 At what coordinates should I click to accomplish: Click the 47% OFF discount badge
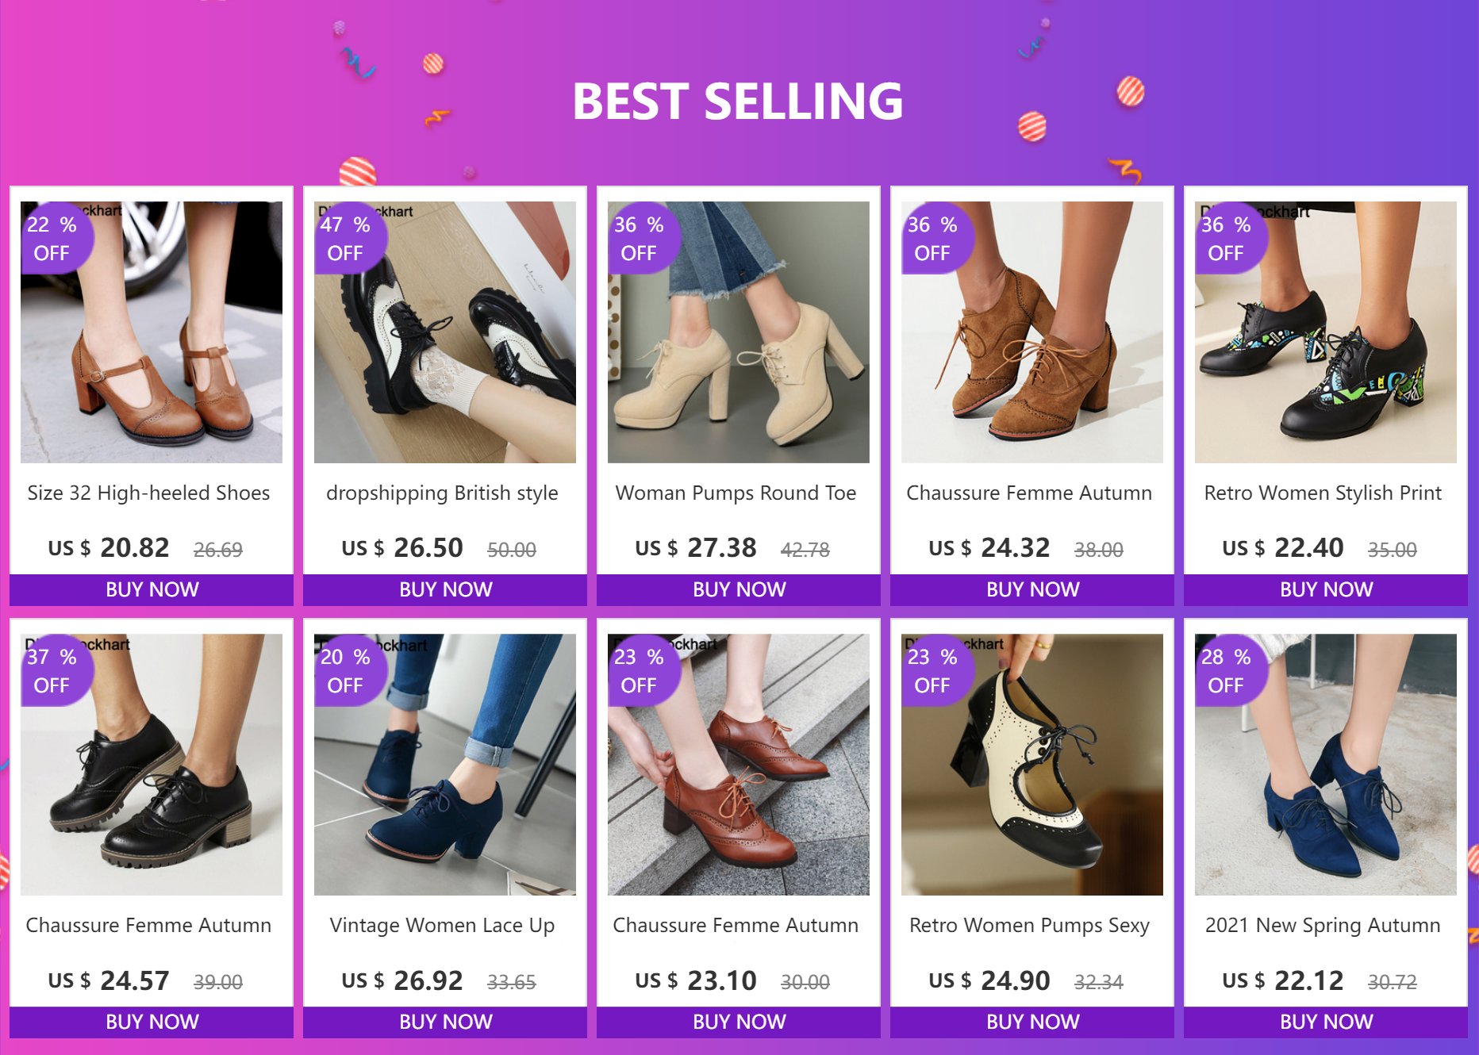coord(346,239)
